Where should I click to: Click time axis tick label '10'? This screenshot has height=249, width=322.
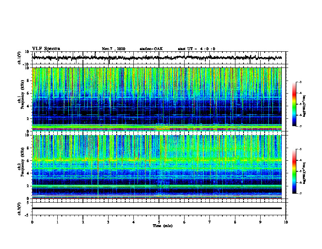coord(286,222)
